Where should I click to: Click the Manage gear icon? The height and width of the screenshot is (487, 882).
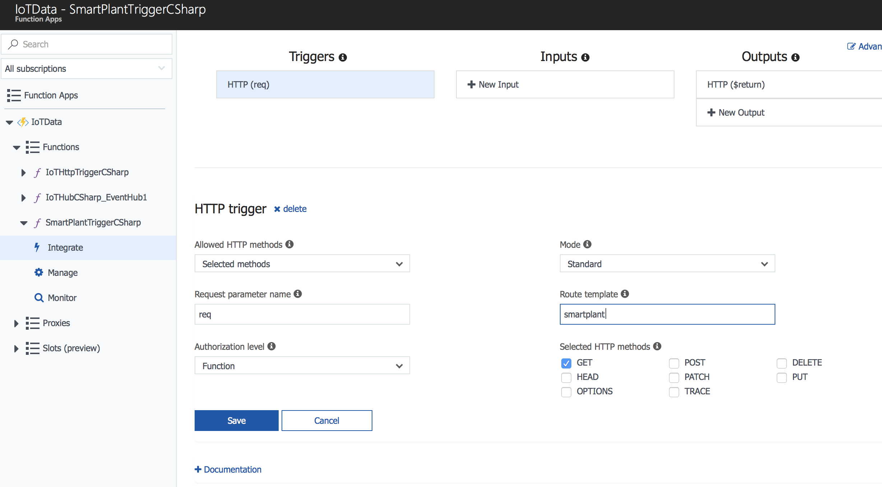38,272
